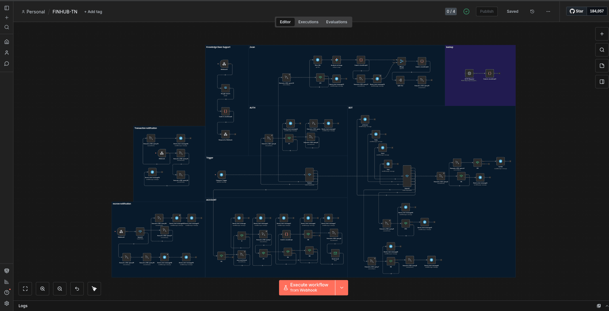Screen dimensions: 609x311
Task: Switch to the Executions tab
Action: pyautogui.click(x=308, y=22)
